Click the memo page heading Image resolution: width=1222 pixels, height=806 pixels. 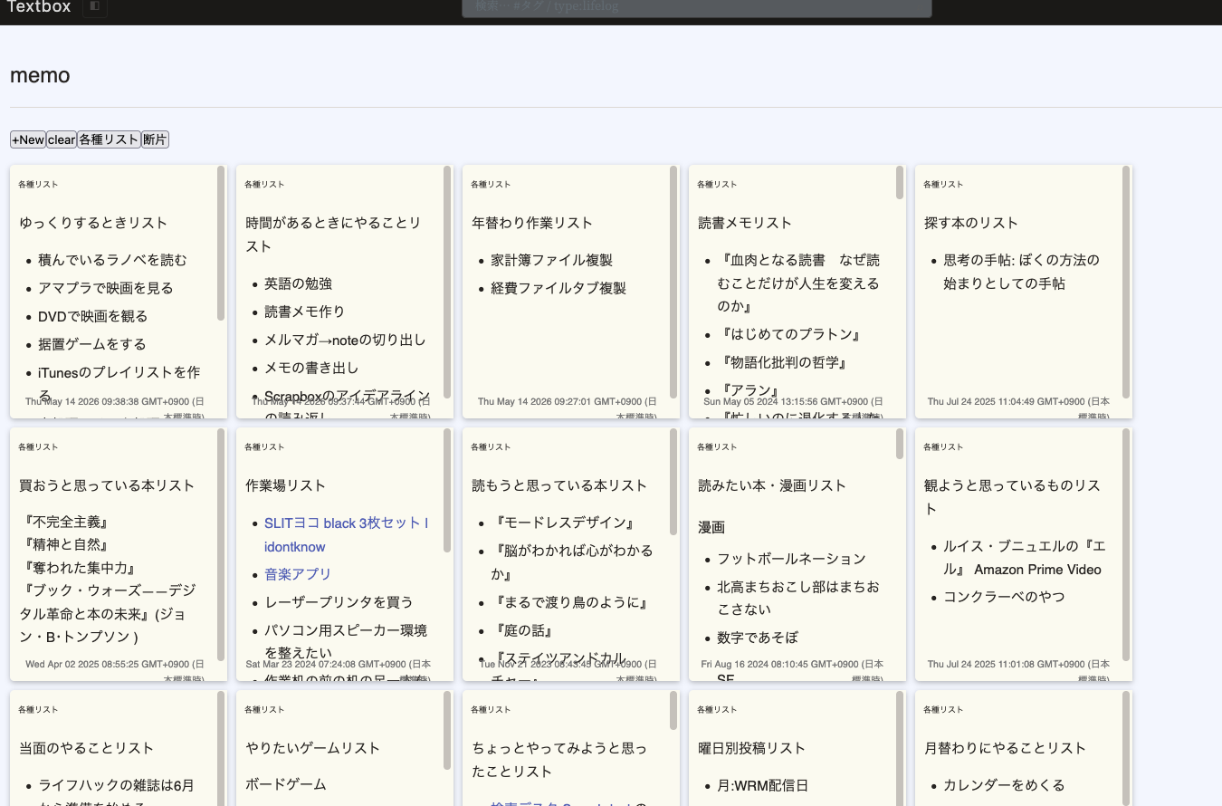pyautogui.click(x=40, y=75)
